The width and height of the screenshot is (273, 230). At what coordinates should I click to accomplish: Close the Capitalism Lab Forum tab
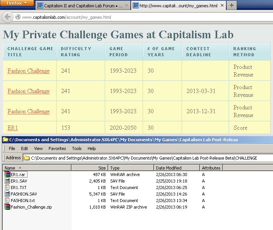point(127,5)
